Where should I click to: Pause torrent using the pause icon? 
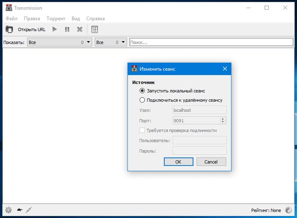[x=67, y=29]
